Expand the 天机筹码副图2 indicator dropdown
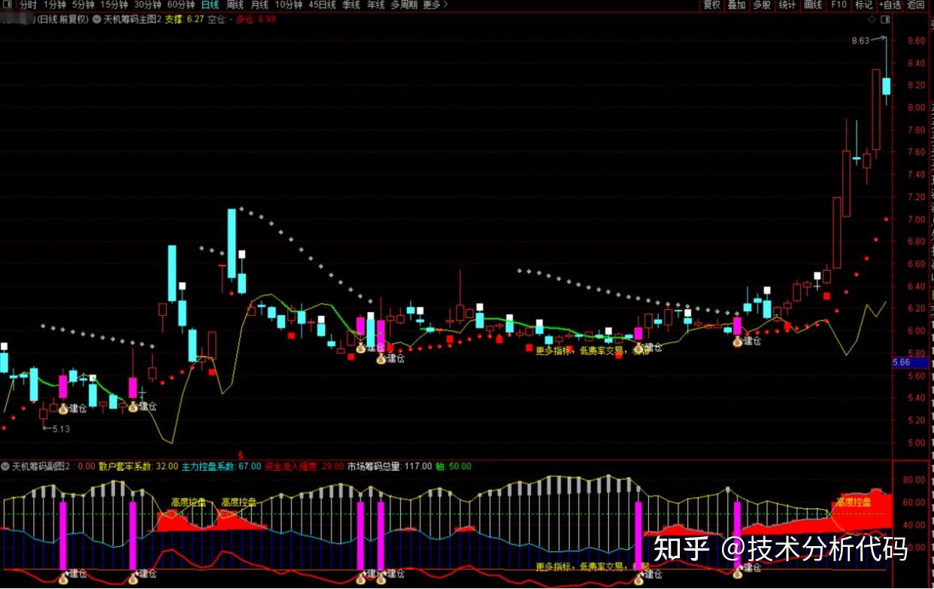Image resolution: width=934 pixels, height=589 pixels. [6, 466]
